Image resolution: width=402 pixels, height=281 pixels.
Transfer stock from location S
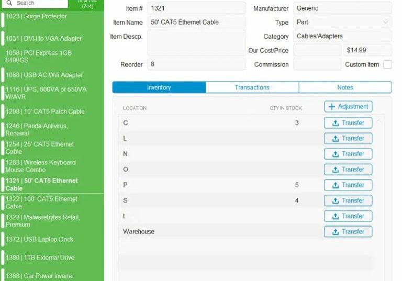[348, 200]
